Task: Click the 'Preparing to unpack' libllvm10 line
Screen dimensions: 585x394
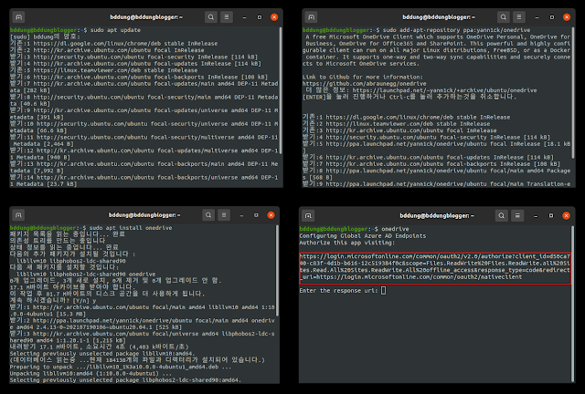Action: [122, 367]
